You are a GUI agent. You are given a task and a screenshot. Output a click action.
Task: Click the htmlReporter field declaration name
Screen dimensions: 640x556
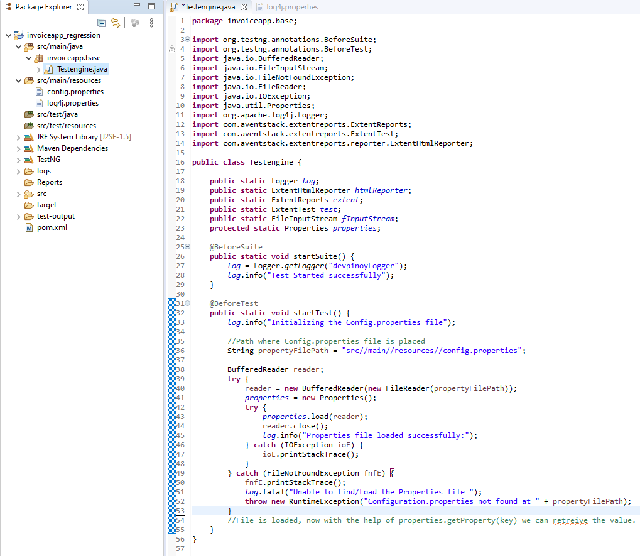[381, 190]
